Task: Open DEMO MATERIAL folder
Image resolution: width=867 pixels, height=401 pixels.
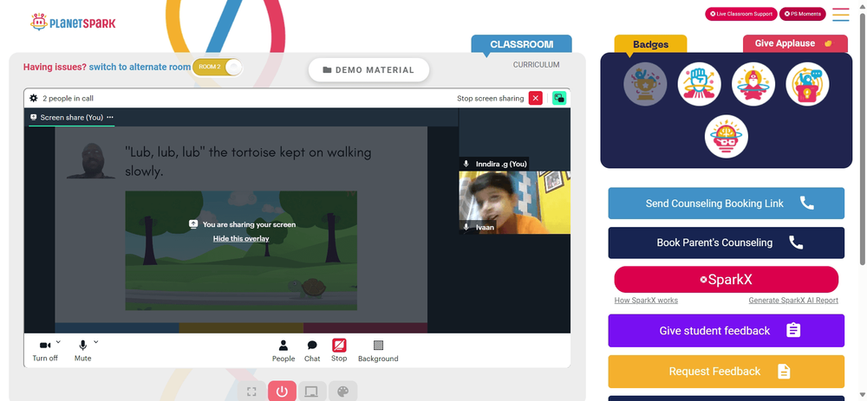Action: pos(368,70)
